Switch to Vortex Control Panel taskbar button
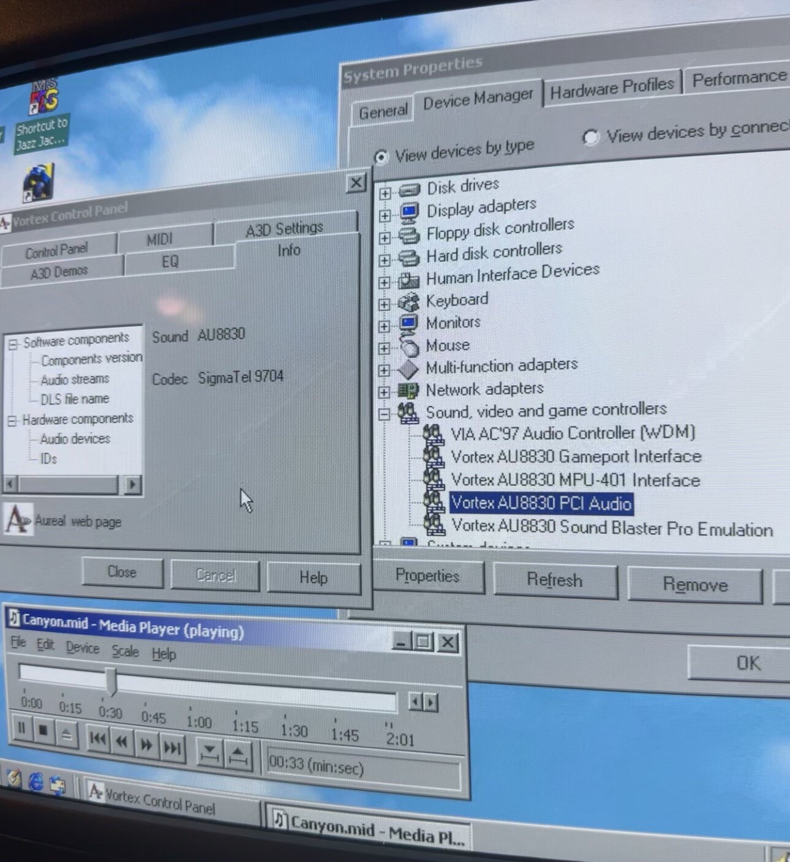Image resolution: width=790 pixels, height=862 pixels. [170, 800]
